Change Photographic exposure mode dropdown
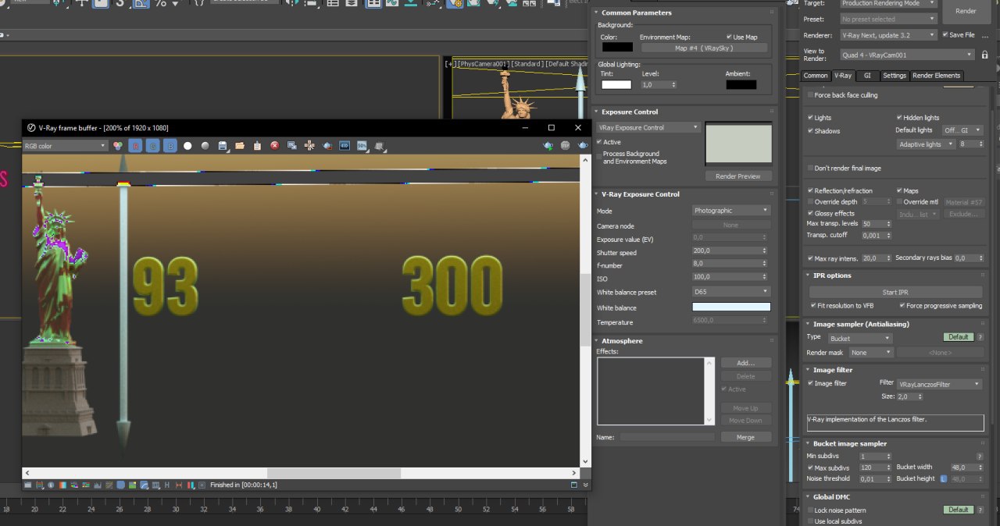Image resolution: width=1000 pixels, height=526 pixels. (731, 211)
